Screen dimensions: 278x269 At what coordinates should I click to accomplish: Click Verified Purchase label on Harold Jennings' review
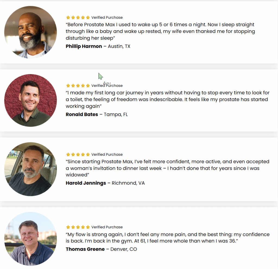coord(107,155)
